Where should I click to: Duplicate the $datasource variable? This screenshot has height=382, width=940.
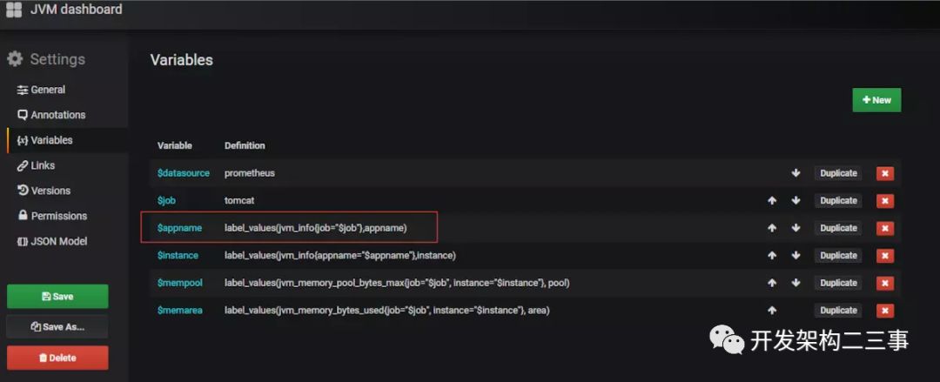(x=838, y=172)
